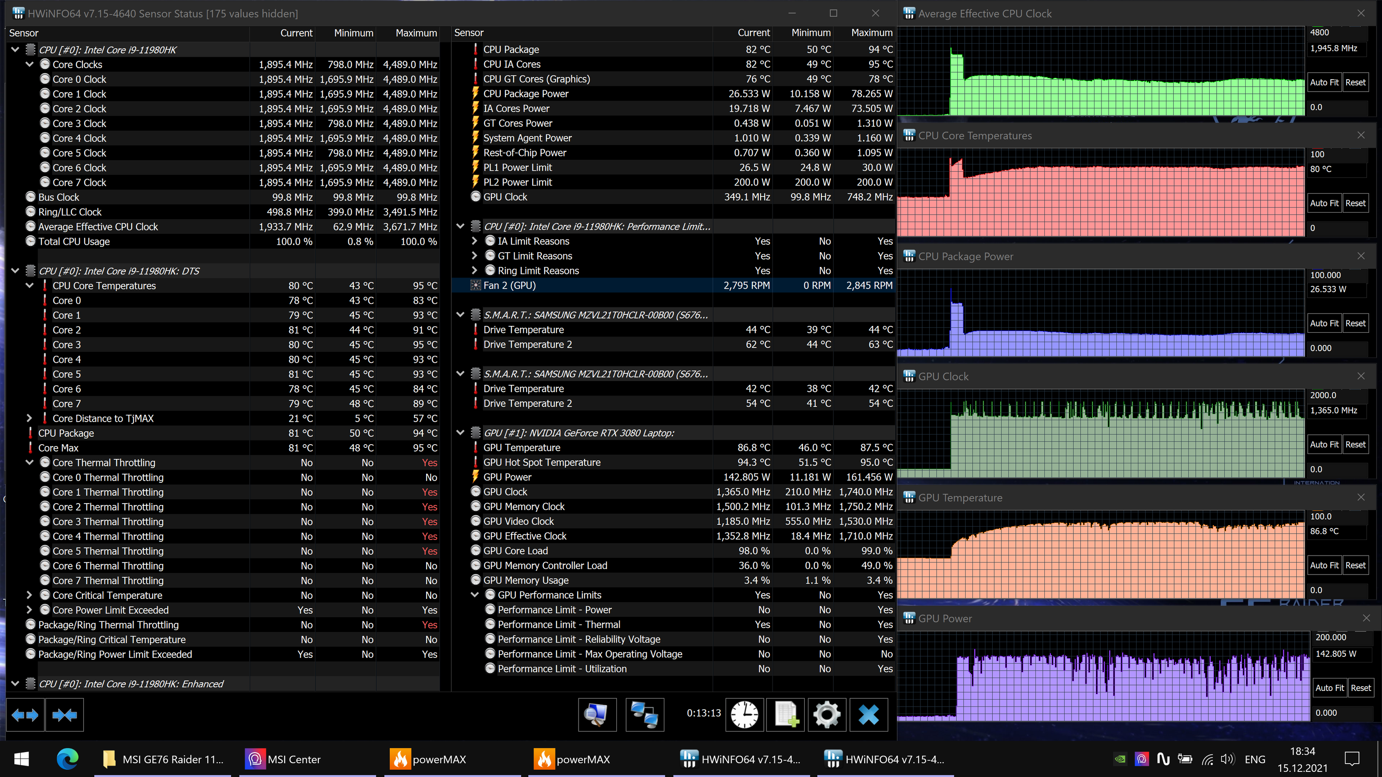Click the expand columns arrows button

click(25, 714)
